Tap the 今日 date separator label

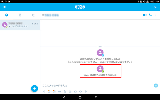tap(100, 47)
